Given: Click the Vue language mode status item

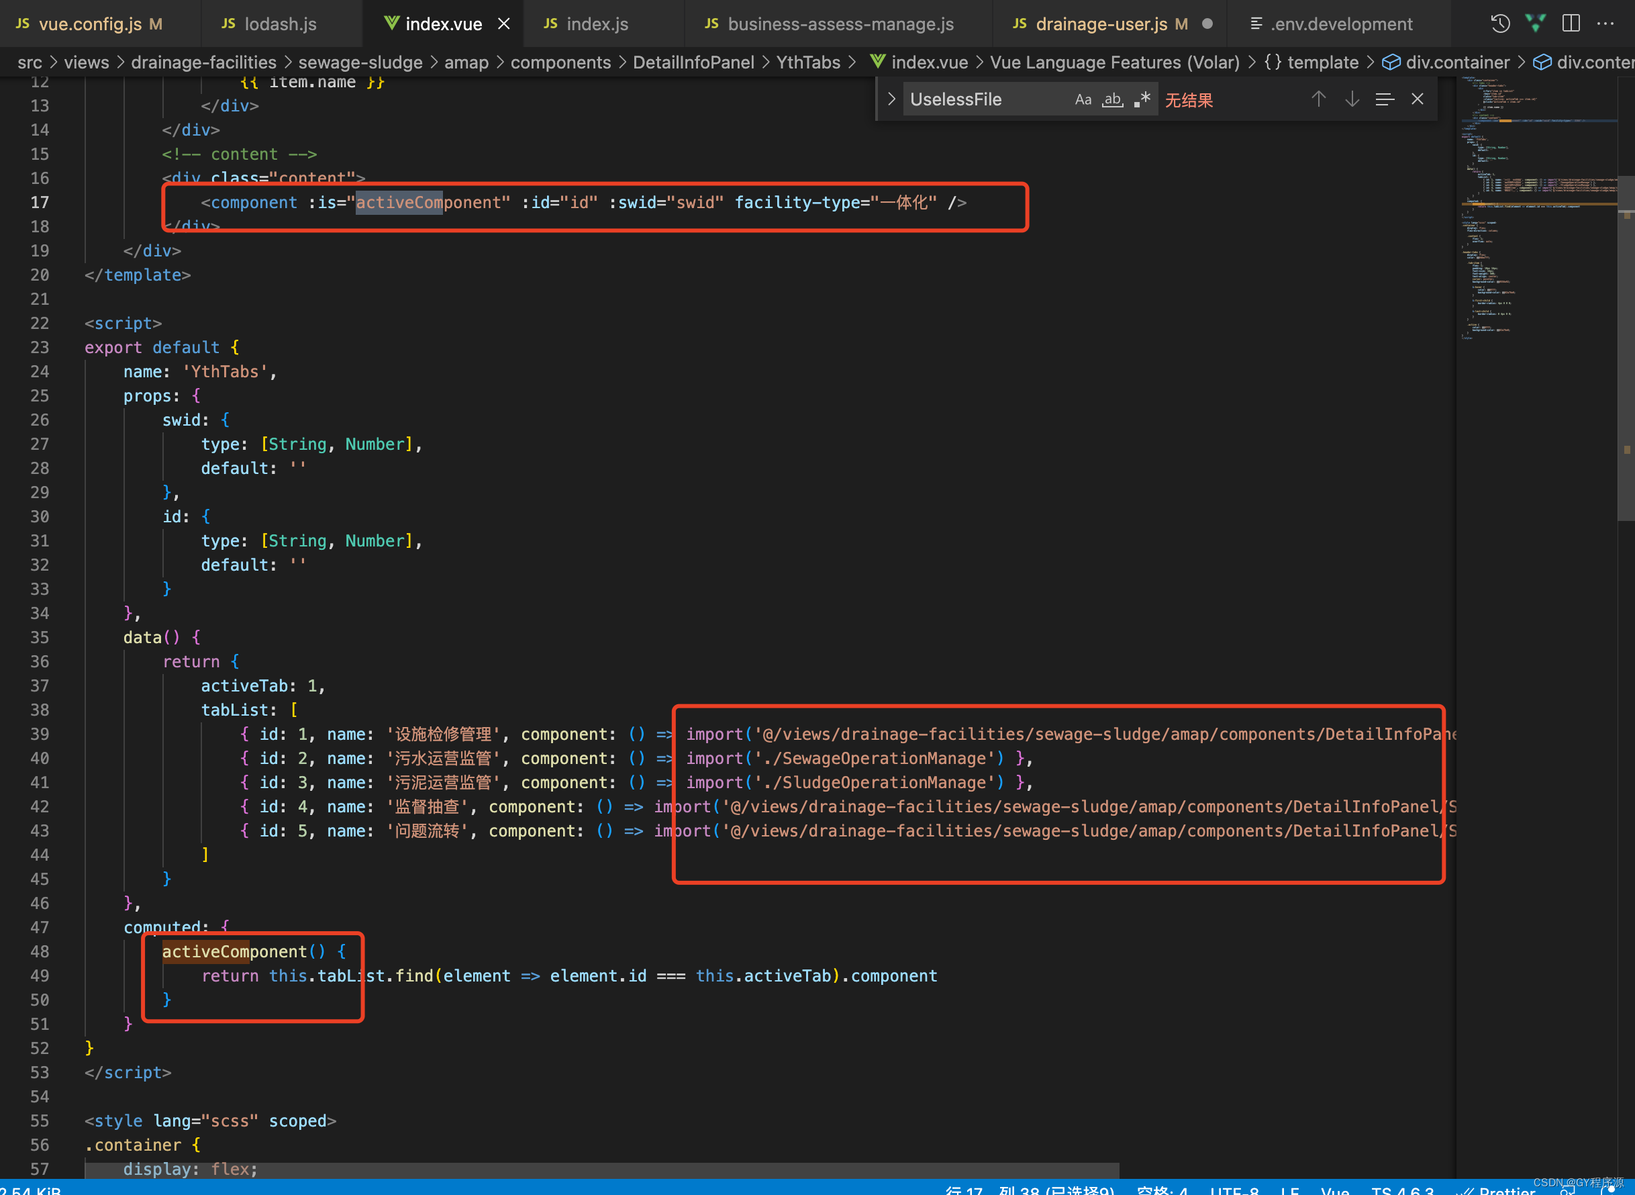Looking at the screenshot, I should pos(1334,1189).
